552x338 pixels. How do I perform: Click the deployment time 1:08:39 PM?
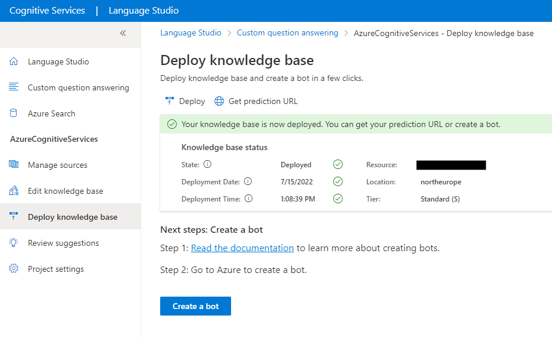(298, 199)
